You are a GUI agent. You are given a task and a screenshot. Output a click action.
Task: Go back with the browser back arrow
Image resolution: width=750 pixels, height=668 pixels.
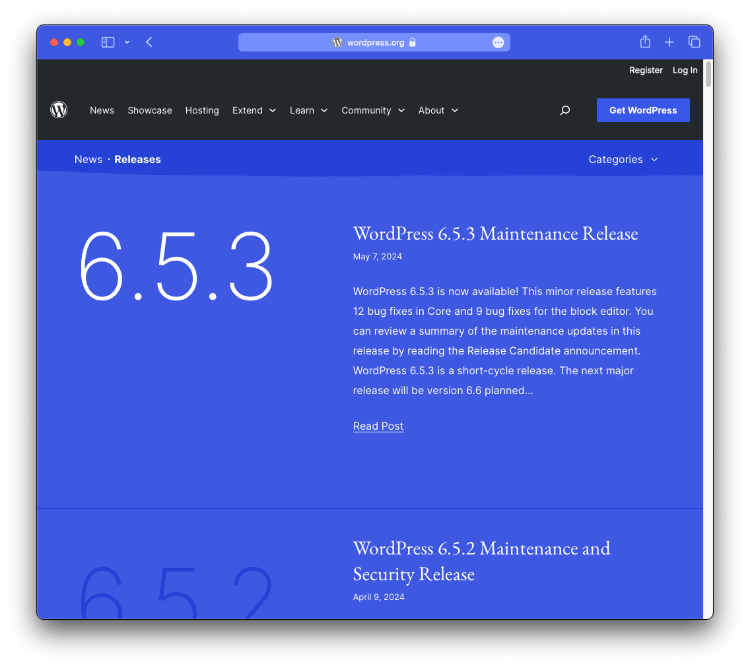pos(149,42)
